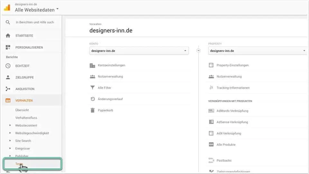Expand the Websitecontent submenu
The width and height of the screenshot is (309, 174).
tap(26, 126)
